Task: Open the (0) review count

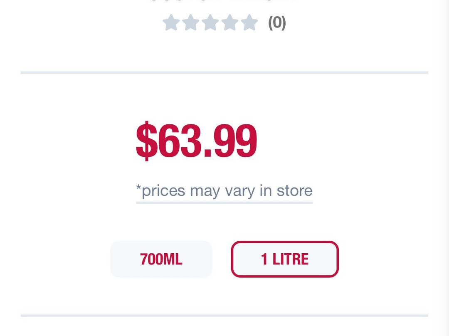Action: click(x=277, y=22)
